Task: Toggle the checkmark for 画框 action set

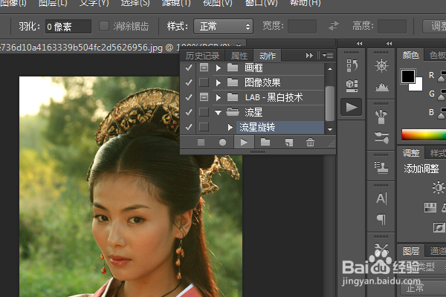Action: click(189, 68)
